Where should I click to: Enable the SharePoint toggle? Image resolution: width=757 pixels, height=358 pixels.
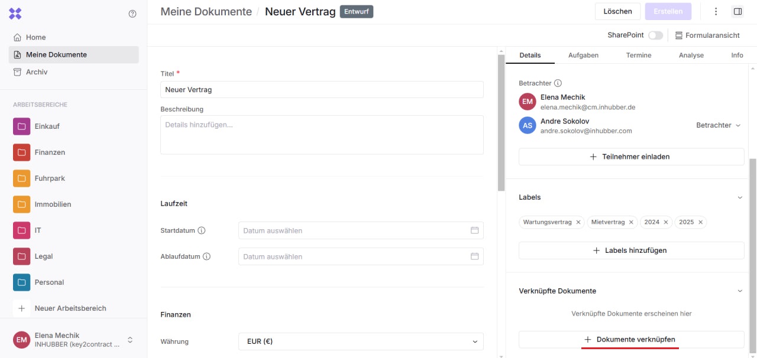click(x=655, y=35)
